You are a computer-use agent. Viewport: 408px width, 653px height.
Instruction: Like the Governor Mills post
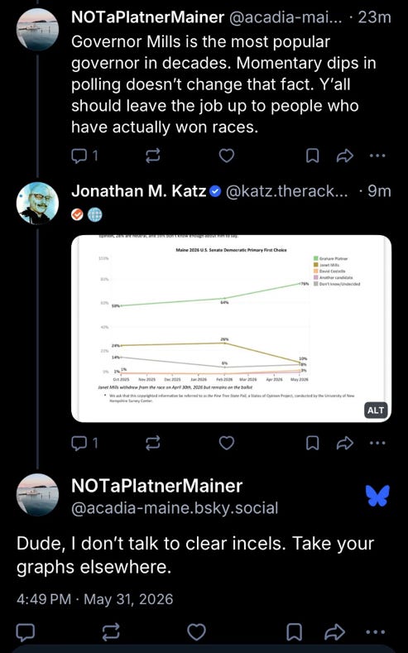[227, 156]
